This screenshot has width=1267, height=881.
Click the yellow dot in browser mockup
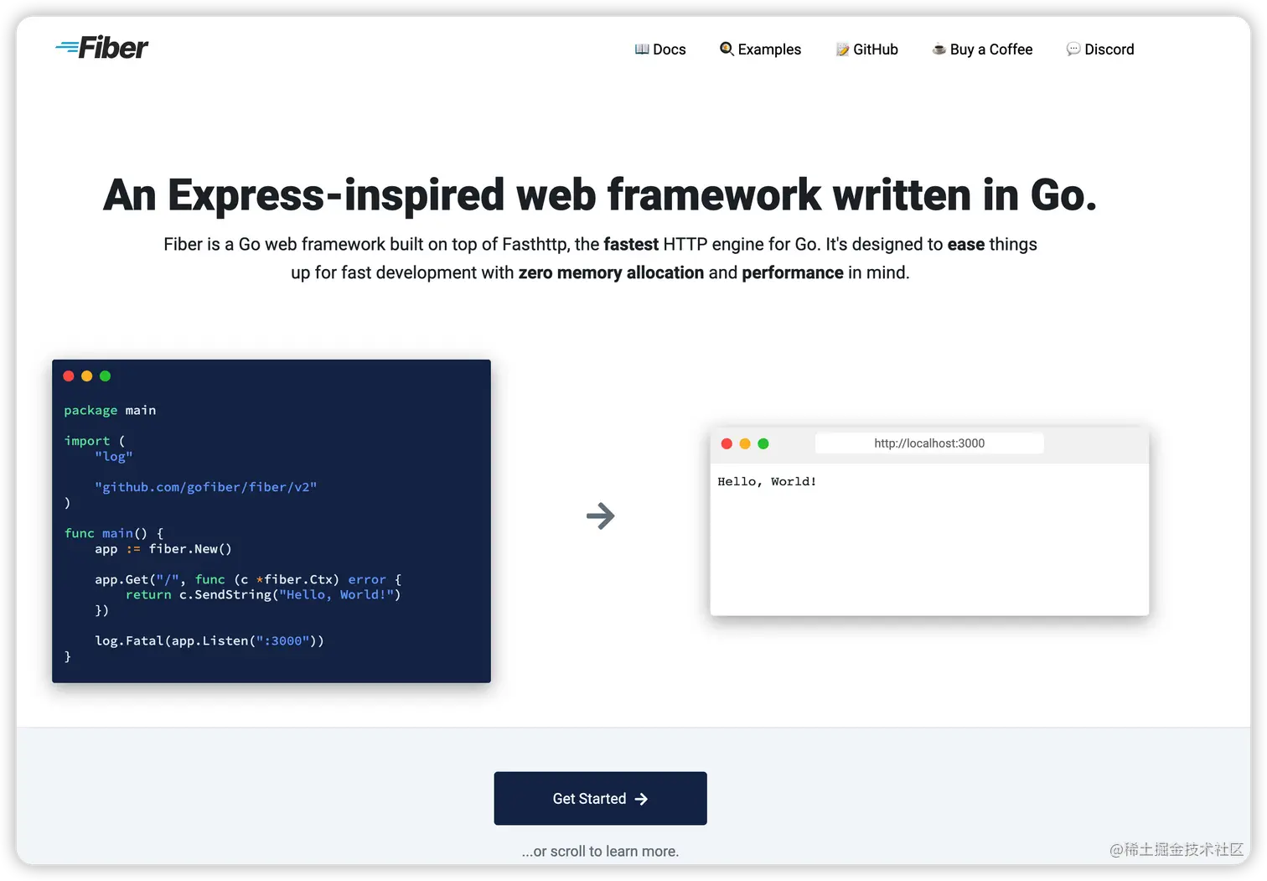coord(745,443)
